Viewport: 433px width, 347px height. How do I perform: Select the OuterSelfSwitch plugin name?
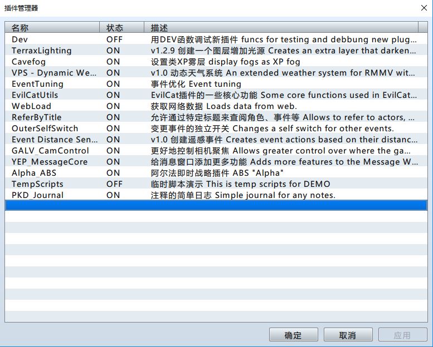pos(45,128)
